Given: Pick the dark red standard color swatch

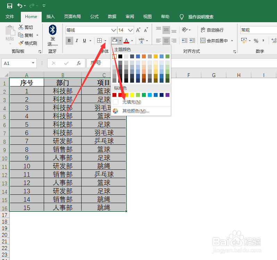Looking at the screenshot, I should pos(115,95).
